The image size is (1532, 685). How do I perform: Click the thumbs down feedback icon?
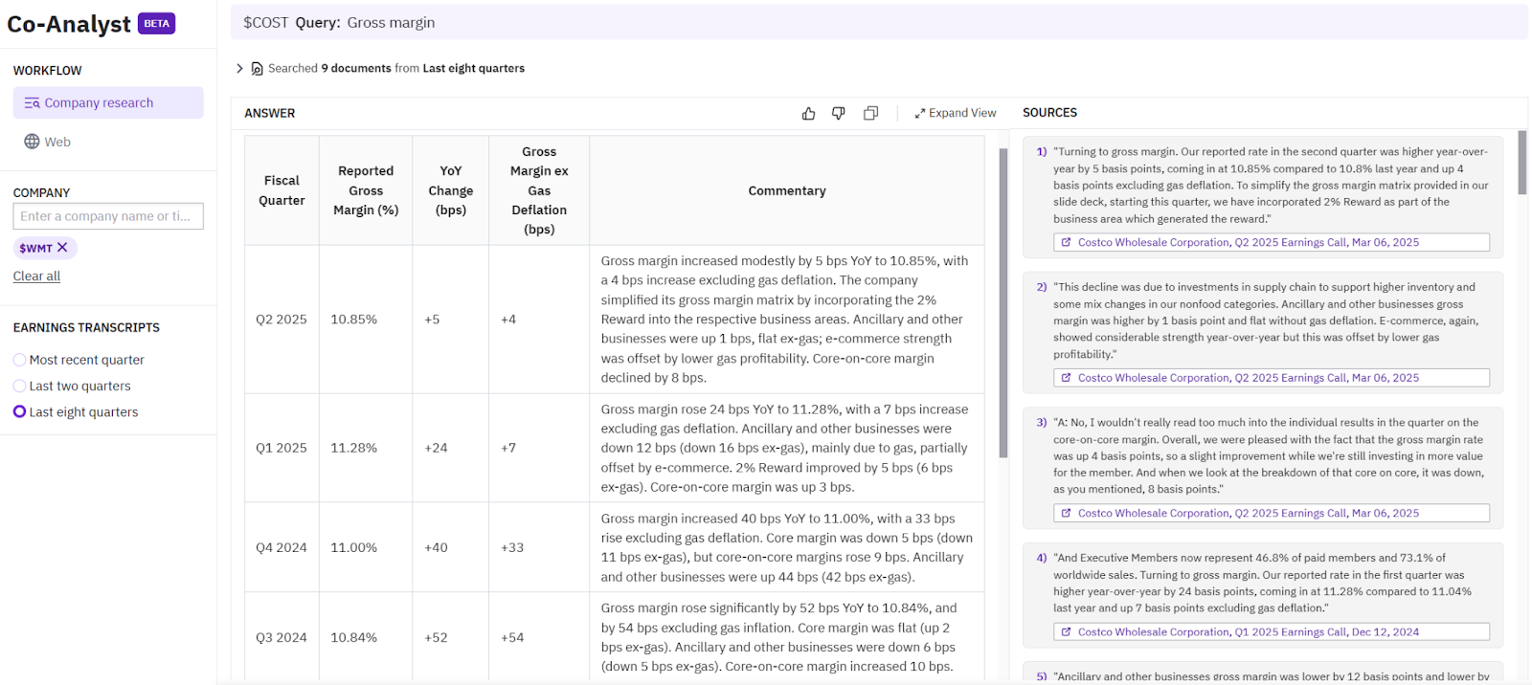tap(838, 113)
